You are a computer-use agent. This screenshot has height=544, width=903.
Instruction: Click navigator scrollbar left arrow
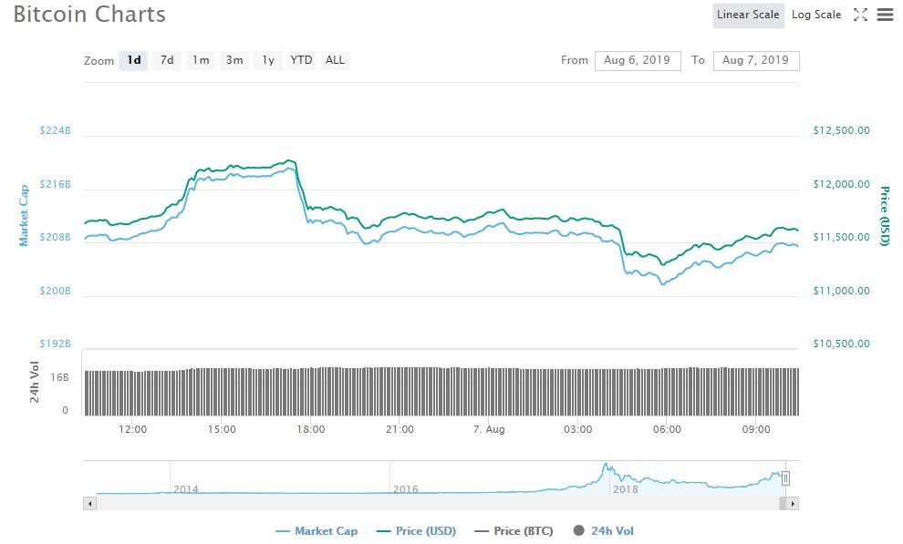pos(89,504)
